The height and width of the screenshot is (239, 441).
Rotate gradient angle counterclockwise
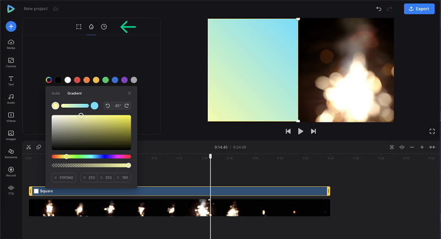pyautogui.click(x=107, y=105)
